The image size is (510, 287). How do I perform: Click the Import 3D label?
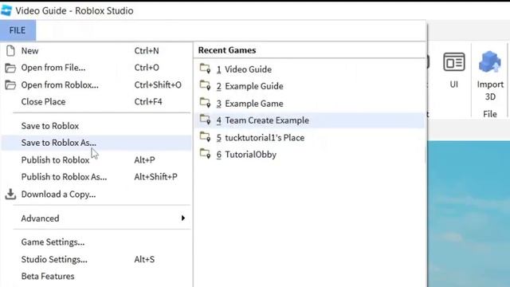pos(490,90)
